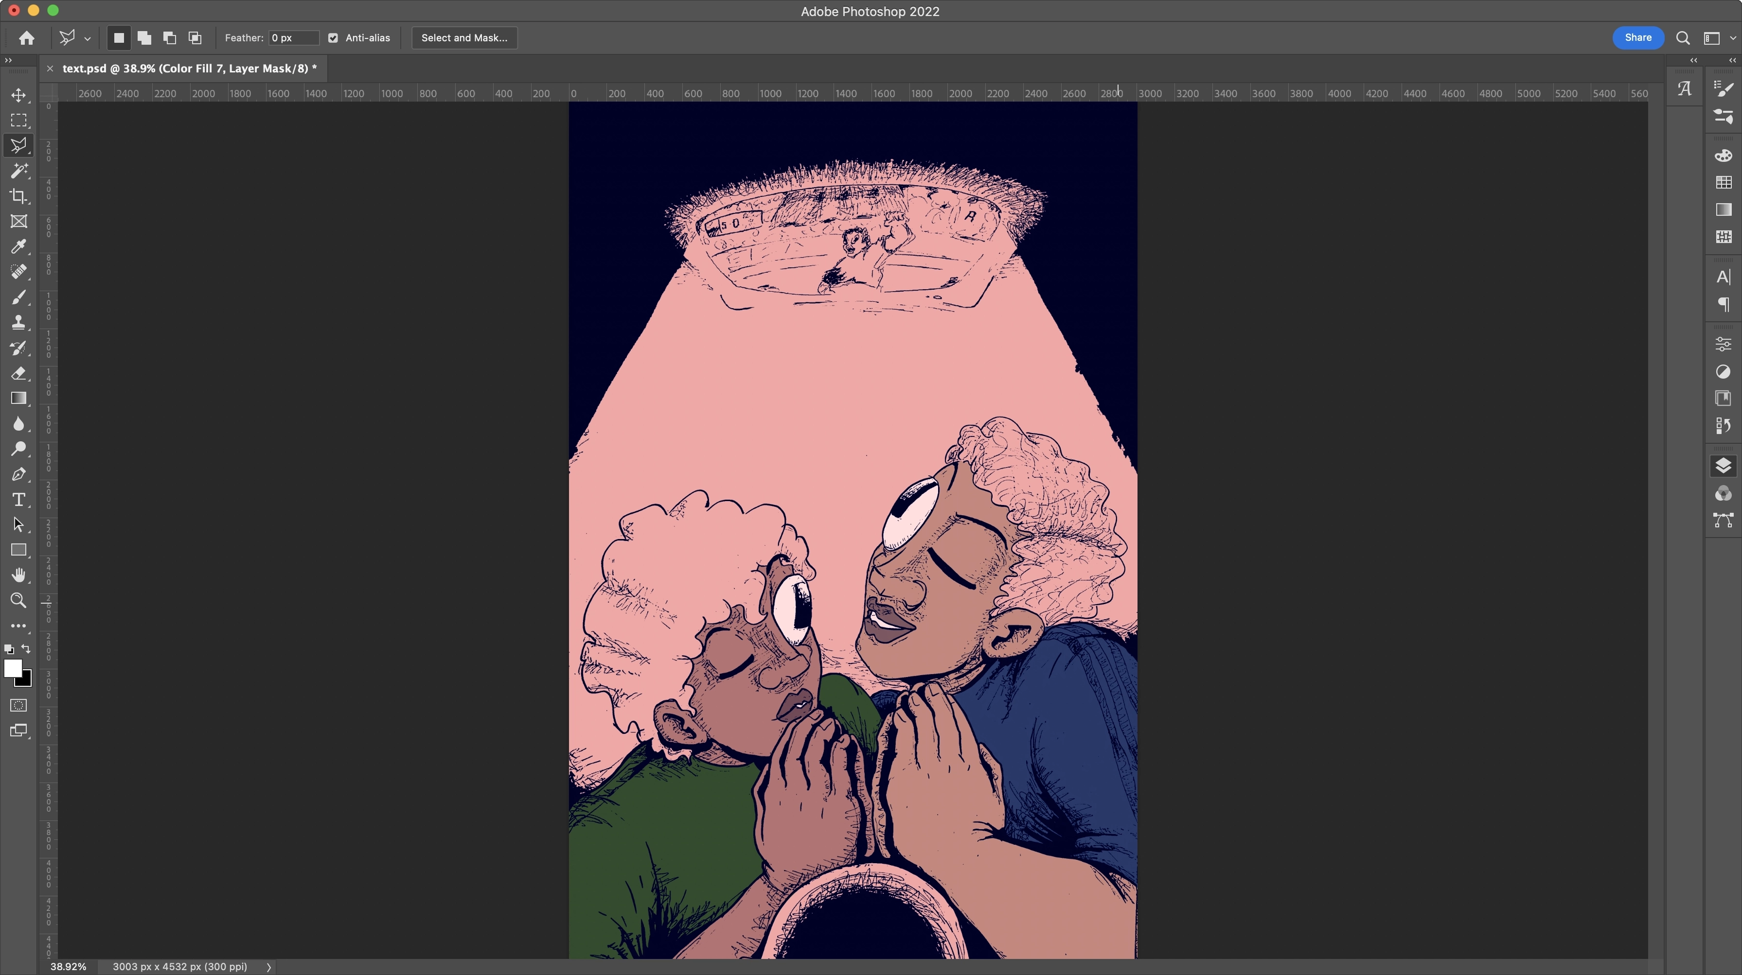1742x975 pixels.
Task: Switch to the text.psd document tab
Action: point(189,68)
